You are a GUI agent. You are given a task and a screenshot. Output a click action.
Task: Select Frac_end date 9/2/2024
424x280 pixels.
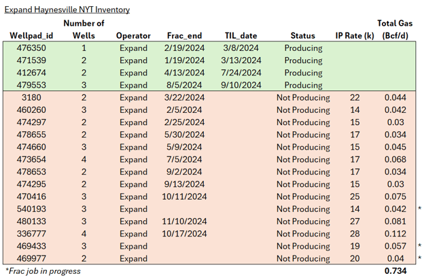pos(184,172)
